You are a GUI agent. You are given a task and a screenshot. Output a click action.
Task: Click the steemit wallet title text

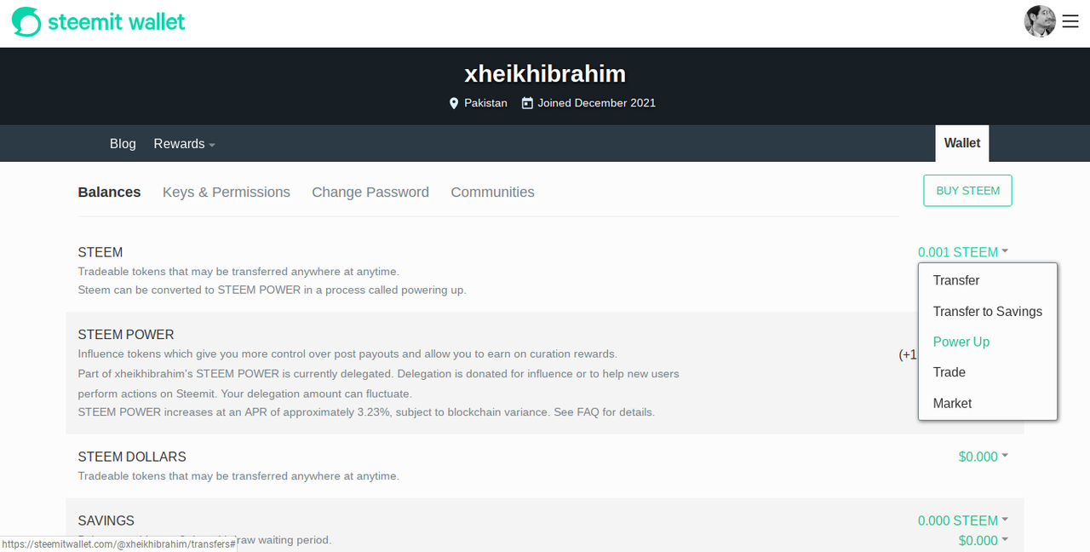pyautogui.click(x=117, y=22)
